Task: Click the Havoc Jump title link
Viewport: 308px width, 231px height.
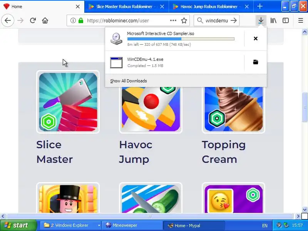Action: [136, 152]
